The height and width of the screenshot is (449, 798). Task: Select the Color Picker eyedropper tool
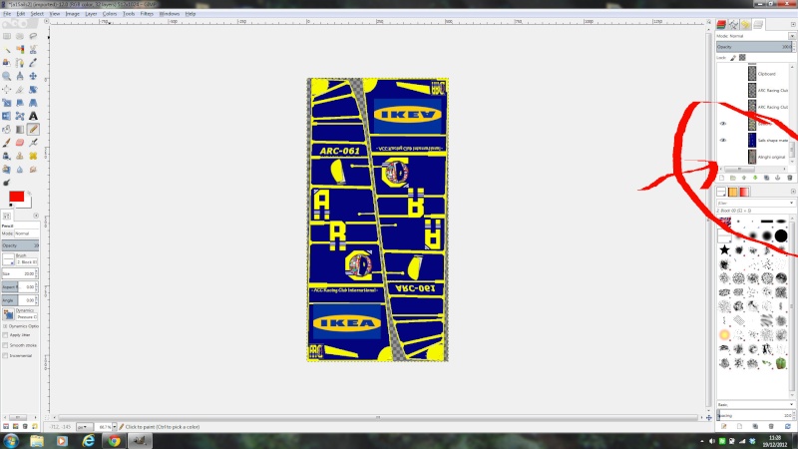[33, 63]
